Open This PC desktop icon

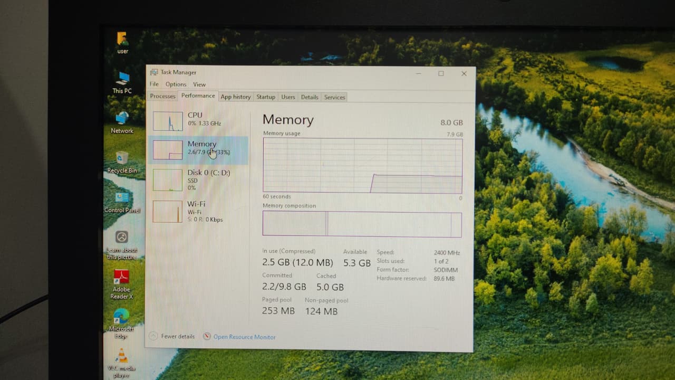(x=123, y=79)
